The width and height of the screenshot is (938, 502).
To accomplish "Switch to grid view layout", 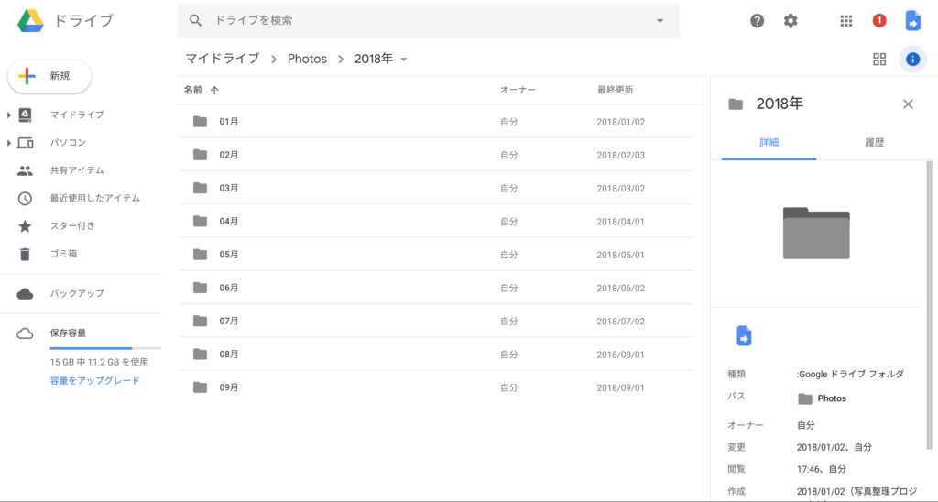I will (x=879, y=60).
